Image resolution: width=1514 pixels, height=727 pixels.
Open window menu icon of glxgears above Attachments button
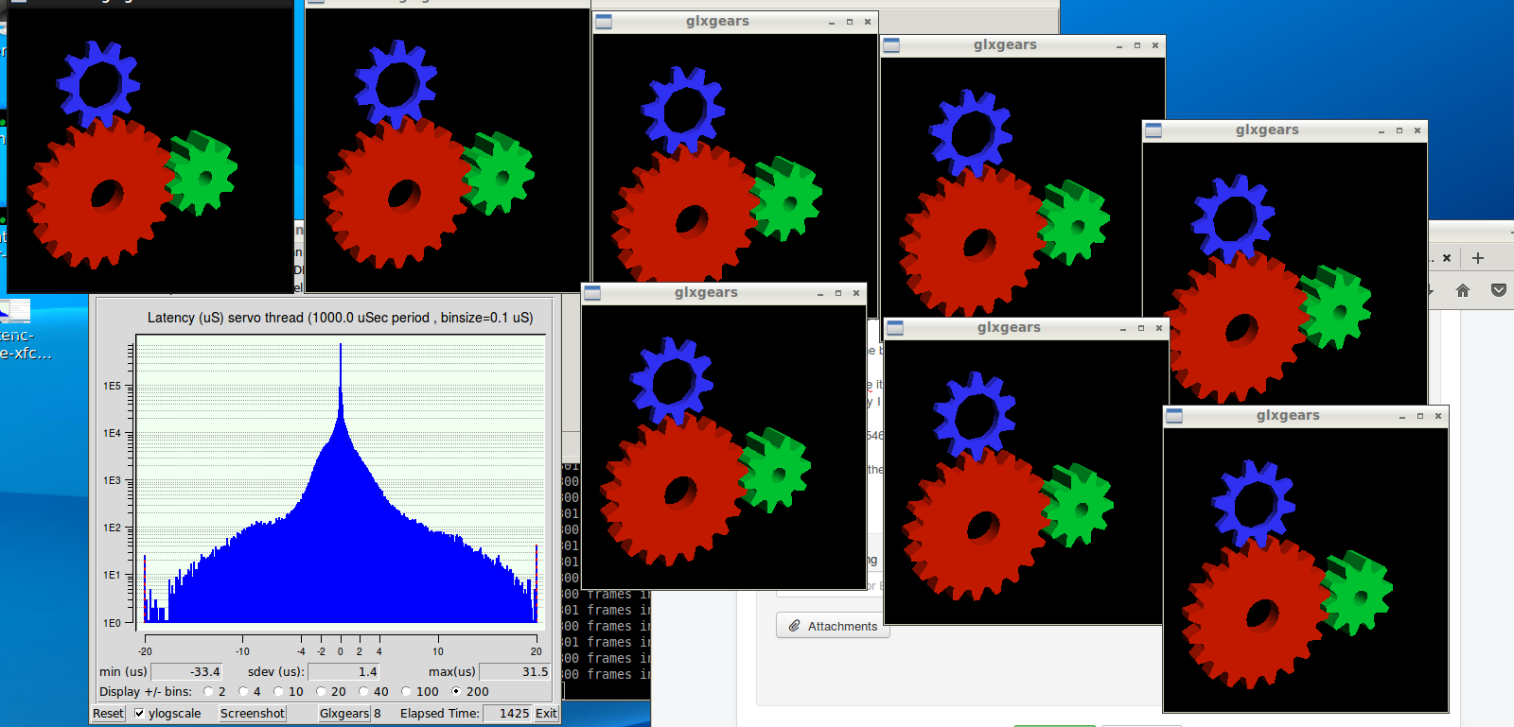tap(895, 328)
